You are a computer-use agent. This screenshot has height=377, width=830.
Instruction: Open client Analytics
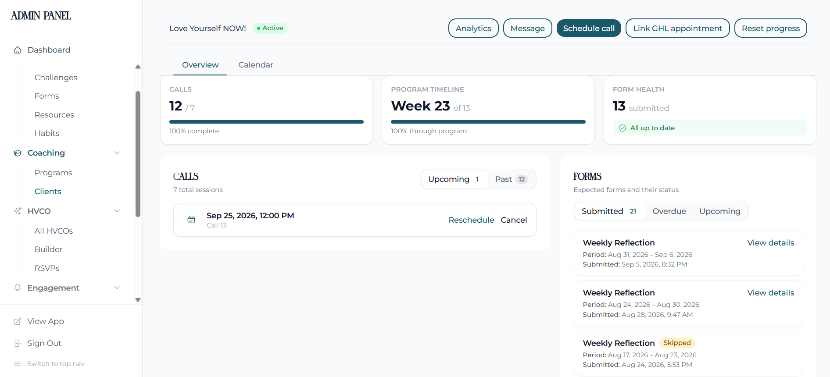coord(473,28)
